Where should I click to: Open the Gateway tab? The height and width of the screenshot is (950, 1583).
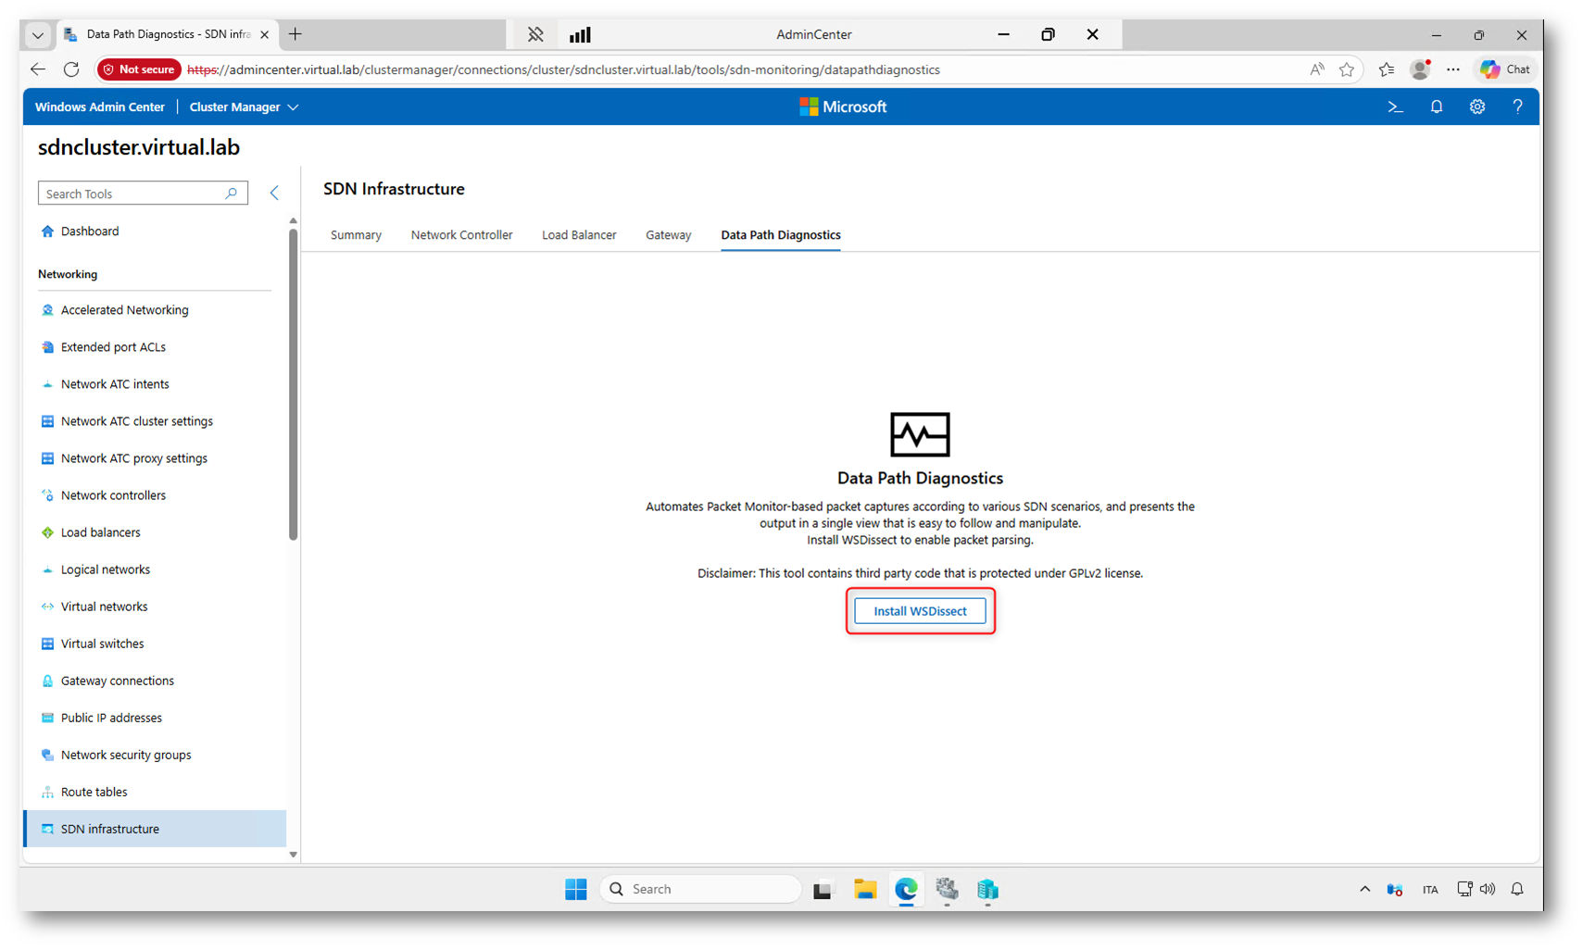(x=668, y=235)
